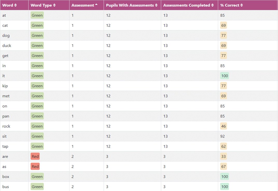Click the word "duck" in the table
Screen dimensions: 278x191
pos(7,45)
